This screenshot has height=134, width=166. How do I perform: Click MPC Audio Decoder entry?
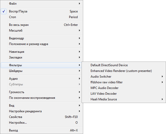104,88
